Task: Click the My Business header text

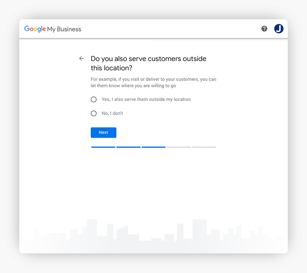Action: point(64,29)
